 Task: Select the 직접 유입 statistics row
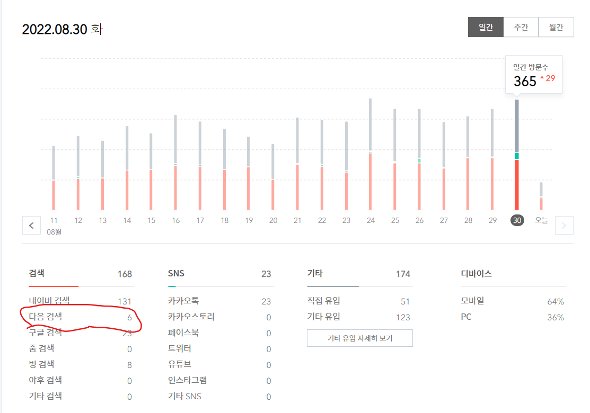(x=358, y=301)
